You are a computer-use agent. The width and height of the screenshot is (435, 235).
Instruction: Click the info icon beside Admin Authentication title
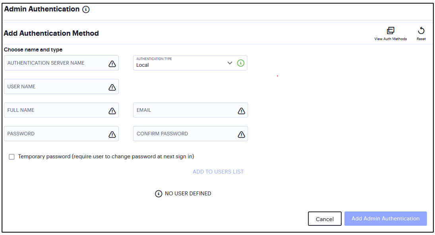(86, 9)
